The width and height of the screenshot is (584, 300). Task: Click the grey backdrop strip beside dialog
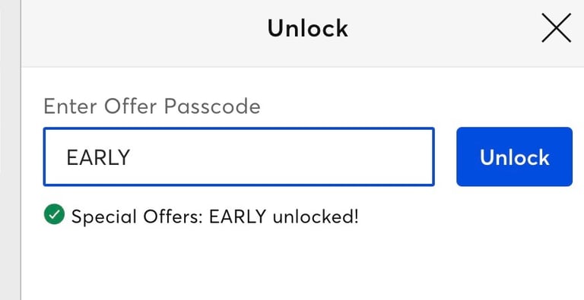10,150
